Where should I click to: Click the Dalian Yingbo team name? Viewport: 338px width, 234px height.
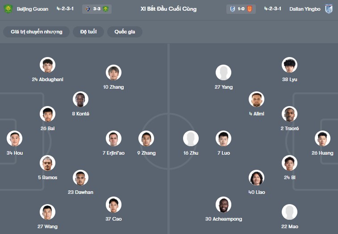(x=305, y=9)
